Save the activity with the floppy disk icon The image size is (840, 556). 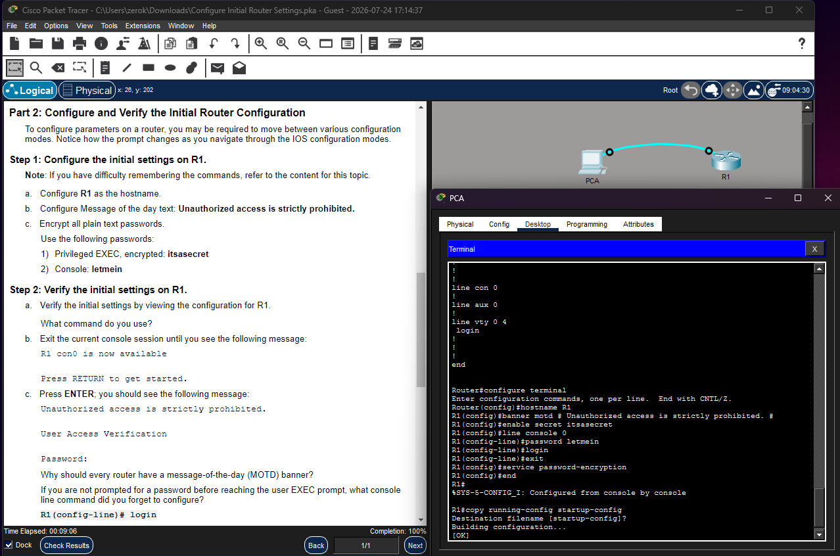point(58,43)
